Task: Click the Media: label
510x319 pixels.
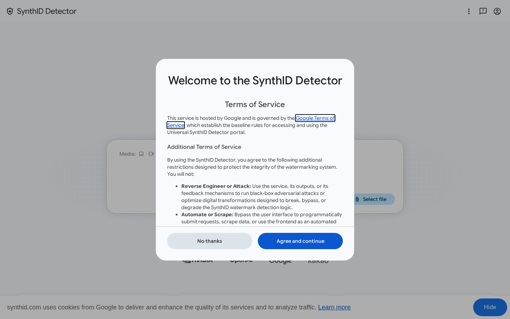Action: [127, 154]
